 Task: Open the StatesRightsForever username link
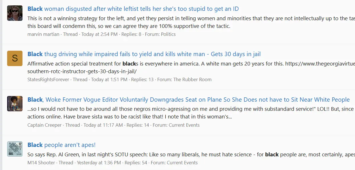point(48,79)
